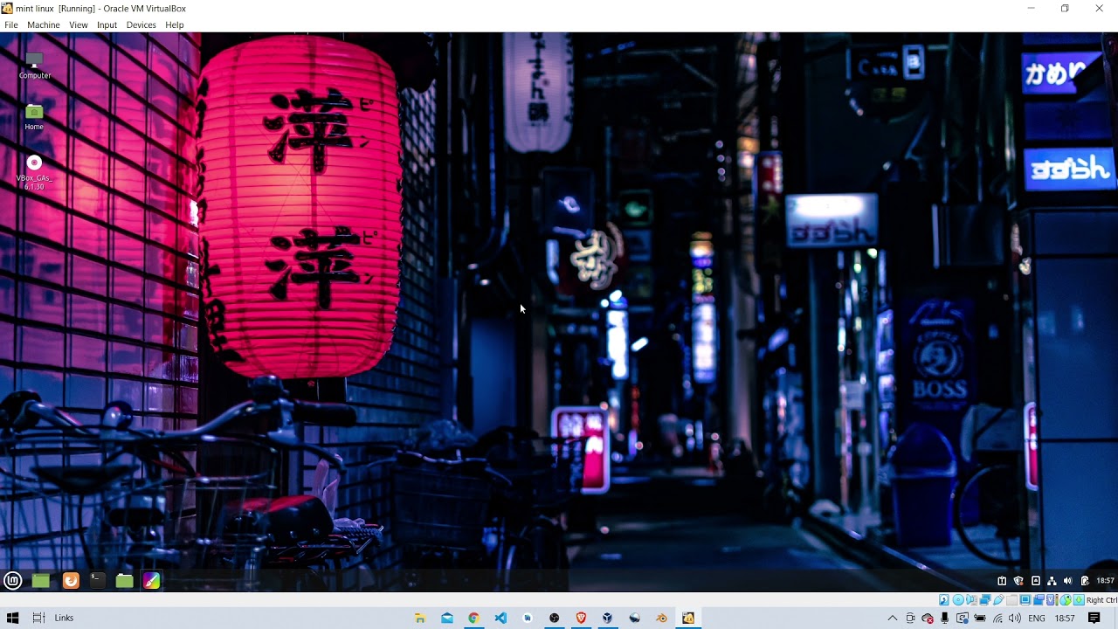Click the Links toolbar on the taskbar
Image resolution: width=1118 pixels, height=629 pixels.
click(x=64, y=618)
